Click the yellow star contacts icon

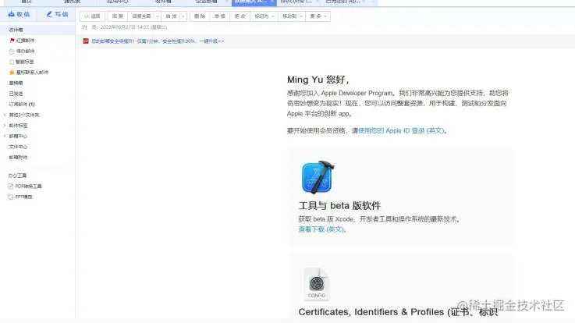coord(12,73)
